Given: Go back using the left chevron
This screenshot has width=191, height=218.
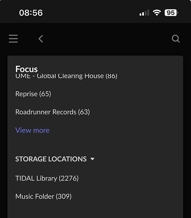Looking at the screenshot, I should point(41,39).
